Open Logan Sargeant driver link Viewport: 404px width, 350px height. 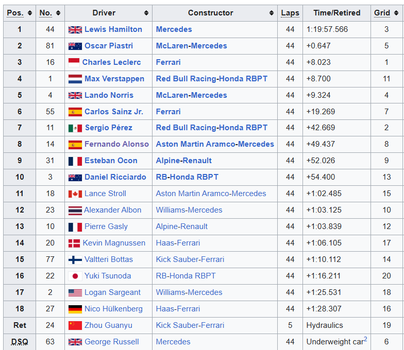click(x=112, y=292)
